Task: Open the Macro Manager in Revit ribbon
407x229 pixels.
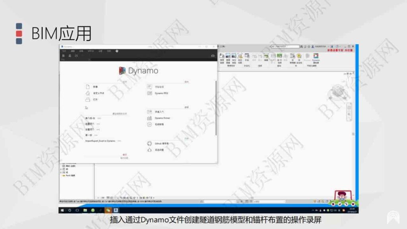Action: click(x=293, y=58)
